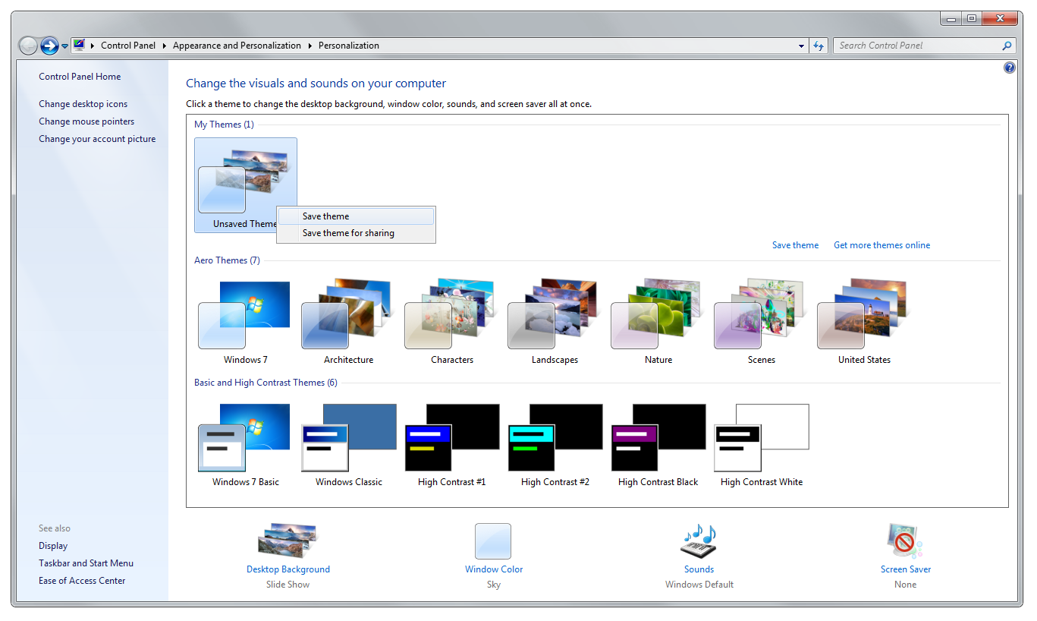This screenshot has height=621, width=1037.
Task: Apply the Scenes theme
Action: (x=761, y=321)
